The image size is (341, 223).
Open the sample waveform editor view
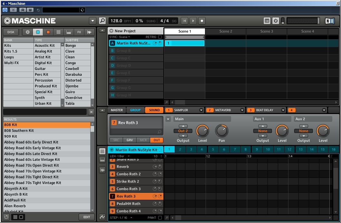[x=102, y=170]
